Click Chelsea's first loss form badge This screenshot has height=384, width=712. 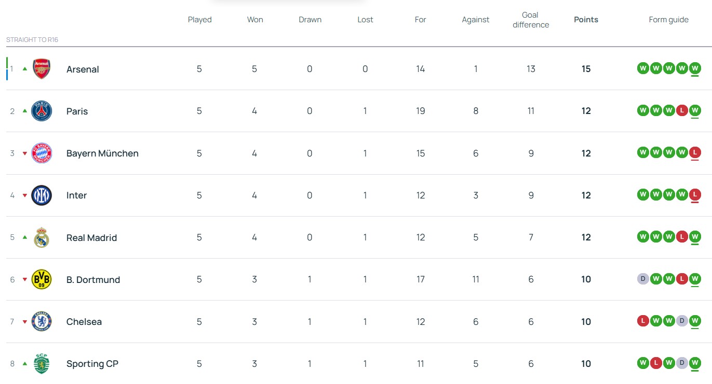click(643, 321)
